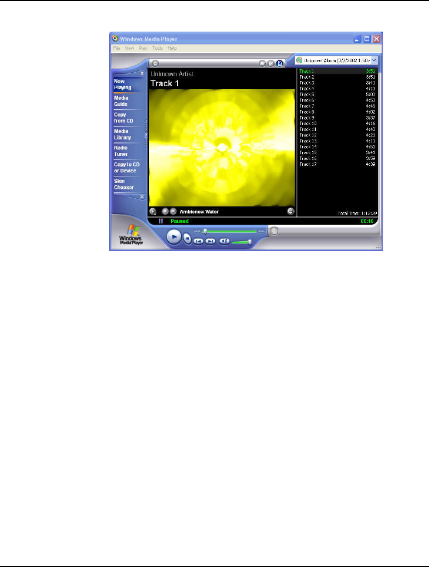
Task: Select Track 5 in playlist
Action: (x=337, y=94)
